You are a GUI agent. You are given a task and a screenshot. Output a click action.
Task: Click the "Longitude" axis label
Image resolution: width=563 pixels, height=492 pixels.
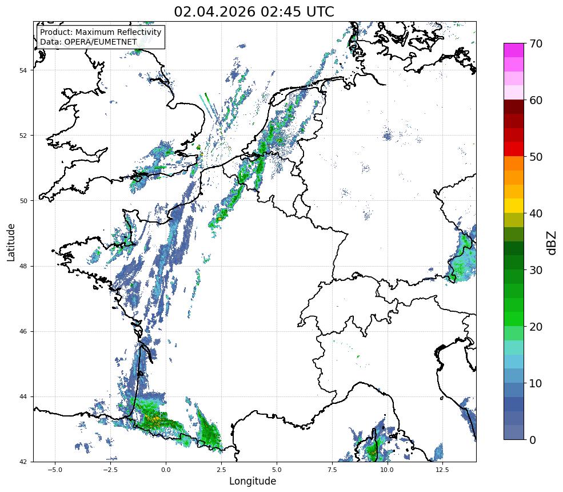(253, 481)
